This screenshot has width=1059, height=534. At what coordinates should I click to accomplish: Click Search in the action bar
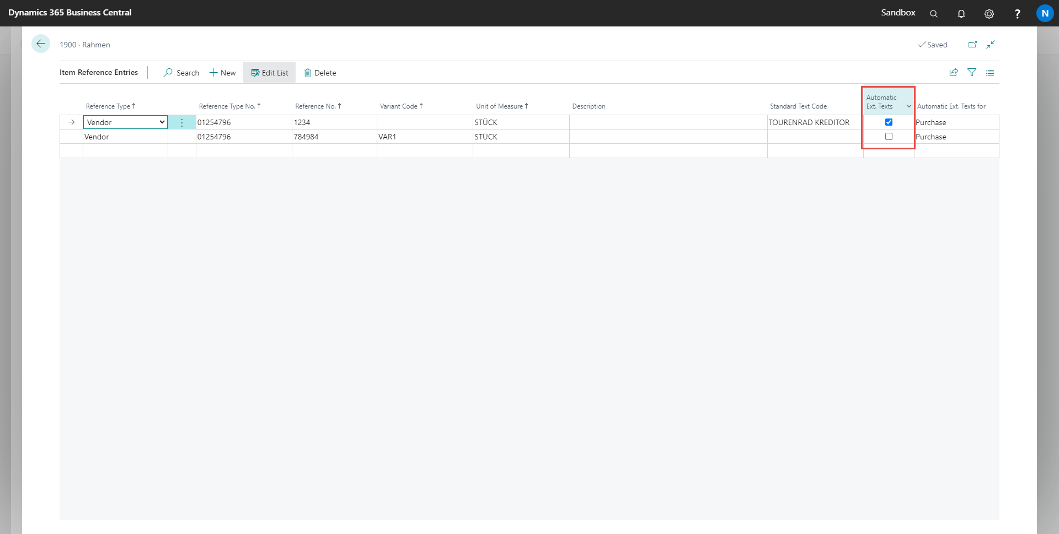pos(181,73)
